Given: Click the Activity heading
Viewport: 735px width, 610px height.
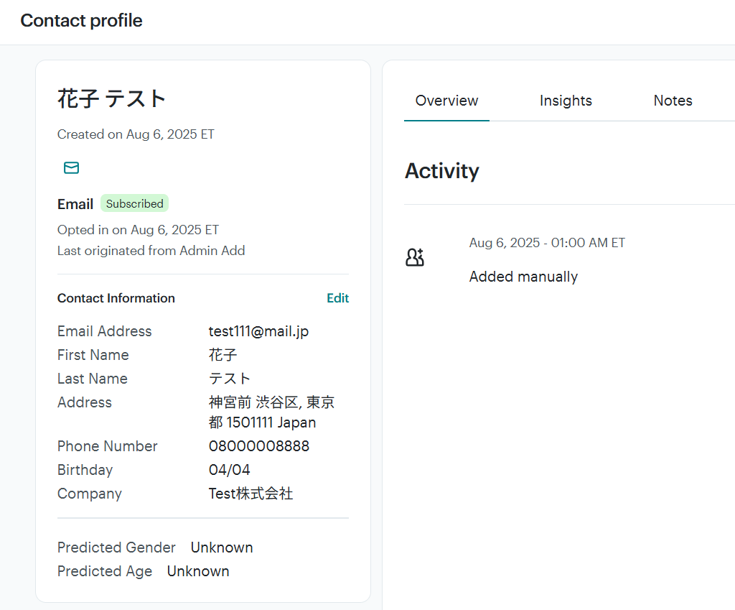Looking at the screenshot, I should point(442,171).
